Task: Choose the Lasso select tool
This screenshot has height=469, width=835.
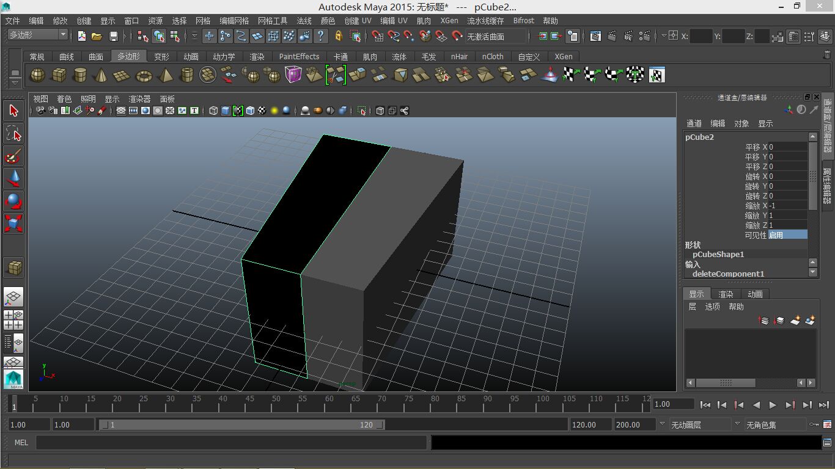Action: coord(13,133)
